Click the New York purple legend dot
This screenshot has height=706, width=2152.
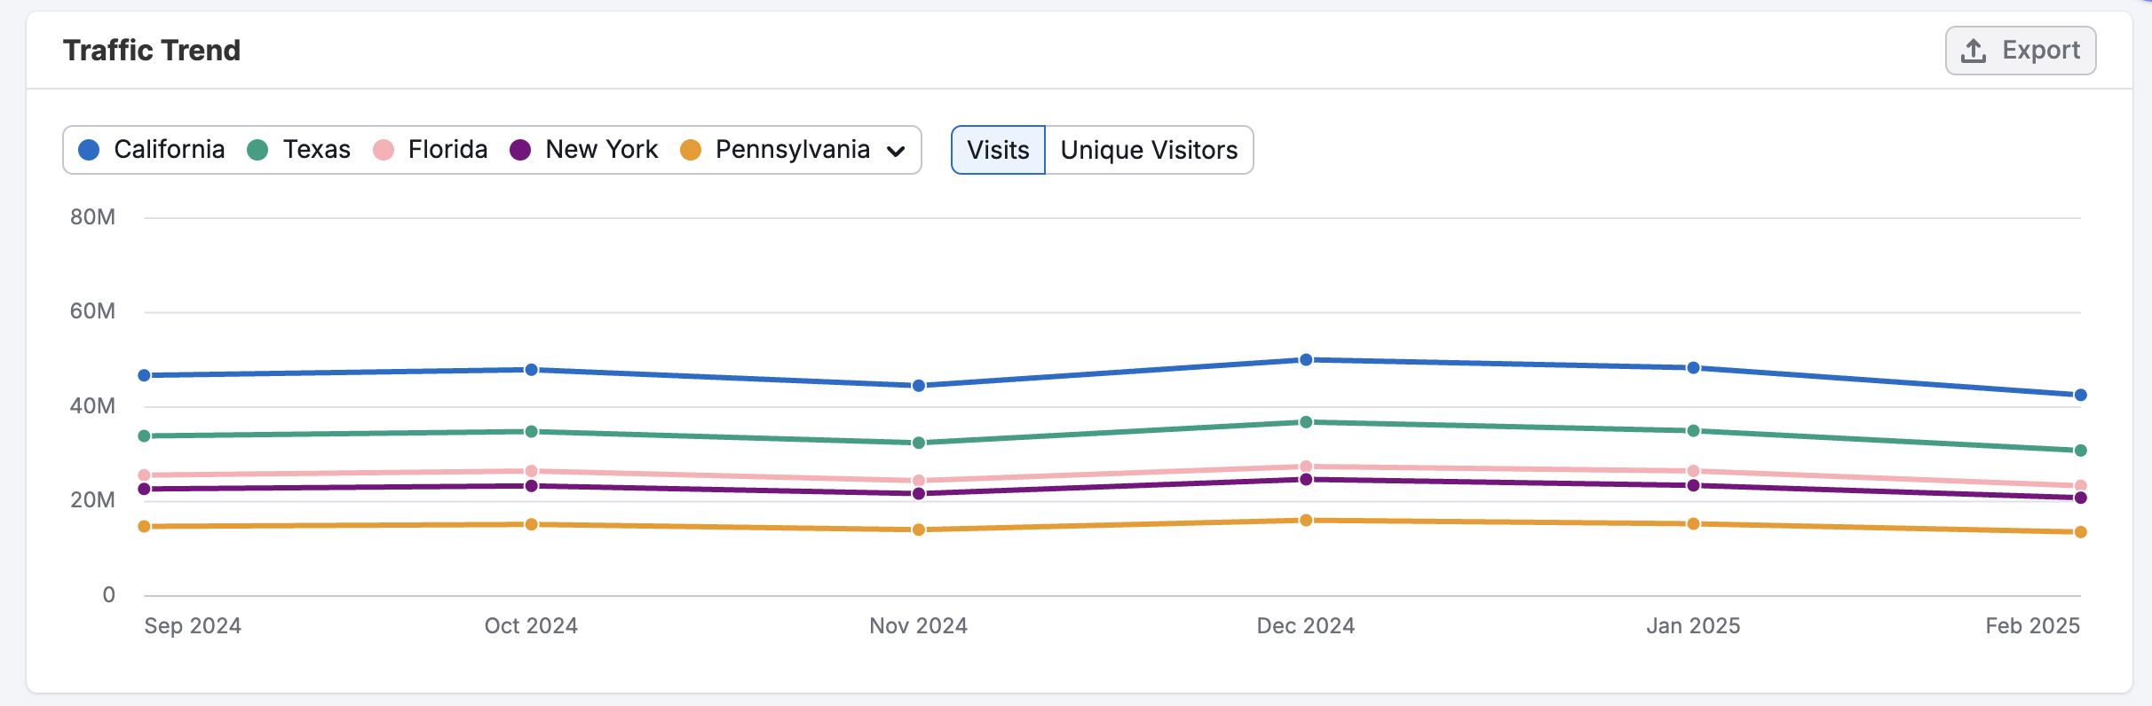click(519, 150)
